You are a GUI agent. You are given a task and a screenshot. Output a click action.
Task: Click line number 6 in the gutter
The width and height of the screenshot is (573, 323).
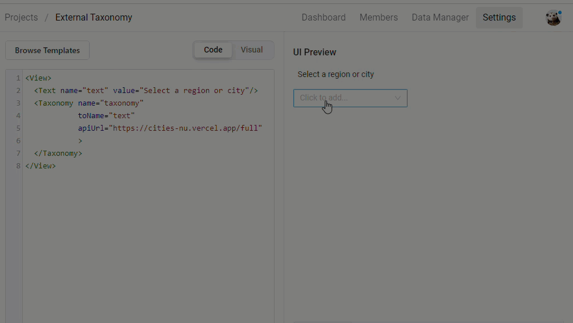coord(18,141)
